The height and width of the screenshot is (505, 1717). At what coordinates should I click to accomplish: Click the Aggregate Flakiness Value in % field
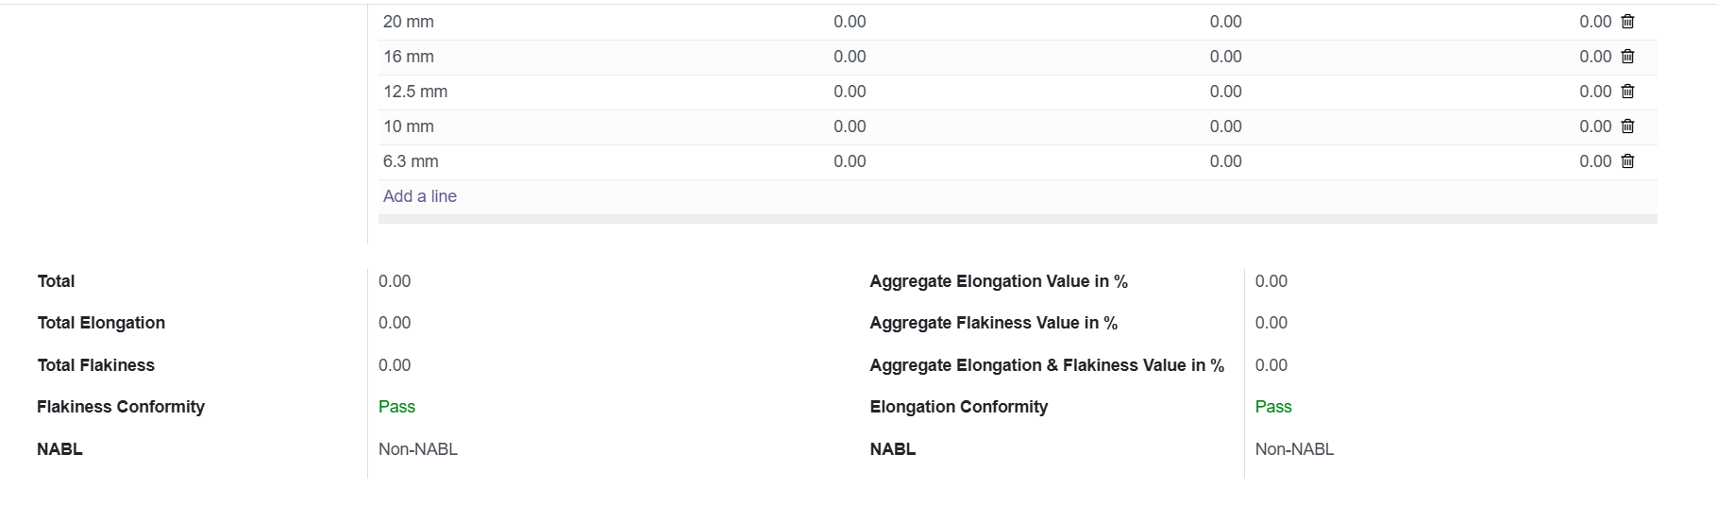click(x=1271, y=323)
